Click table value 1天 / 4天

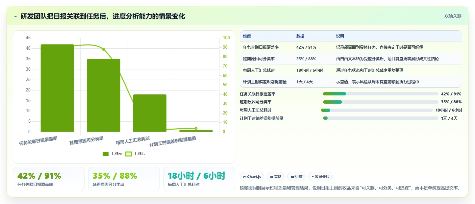pyautogui.click(x=305, y=82)
